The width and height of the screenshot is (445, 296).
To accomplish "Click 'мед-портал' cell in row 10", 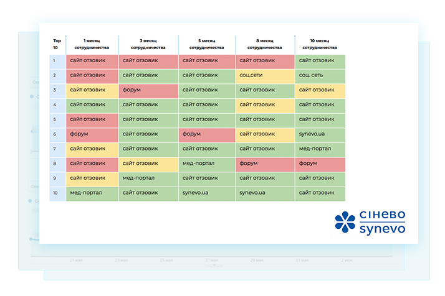I will coord(92,193).
